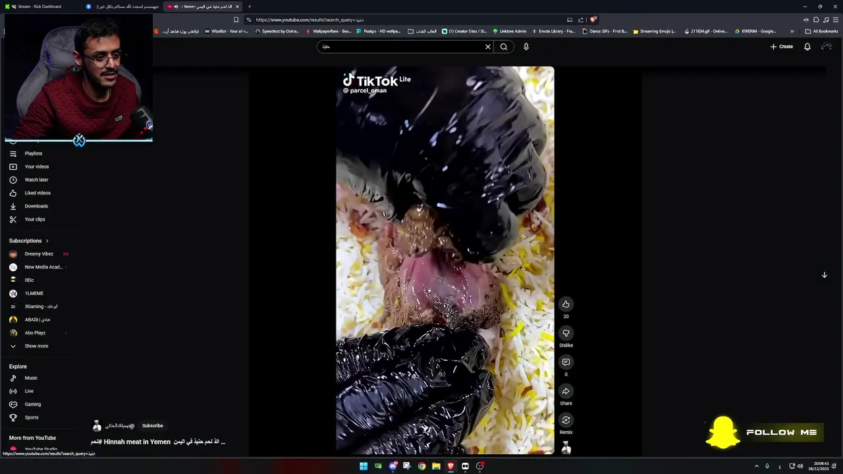
Task: Expand Show more subscriptions
Action: coord(36,346)
